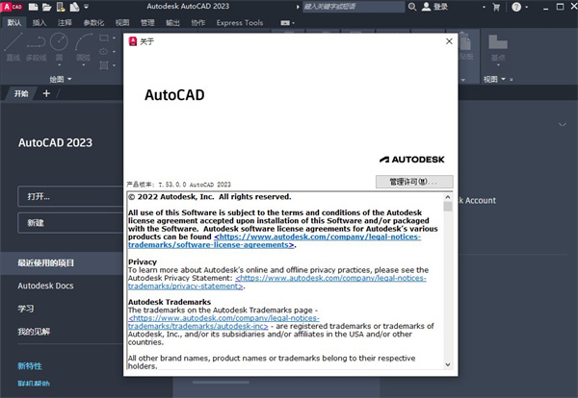Select the Polyline (多段线) tool

pyautogui.click(x=37, y=47)
